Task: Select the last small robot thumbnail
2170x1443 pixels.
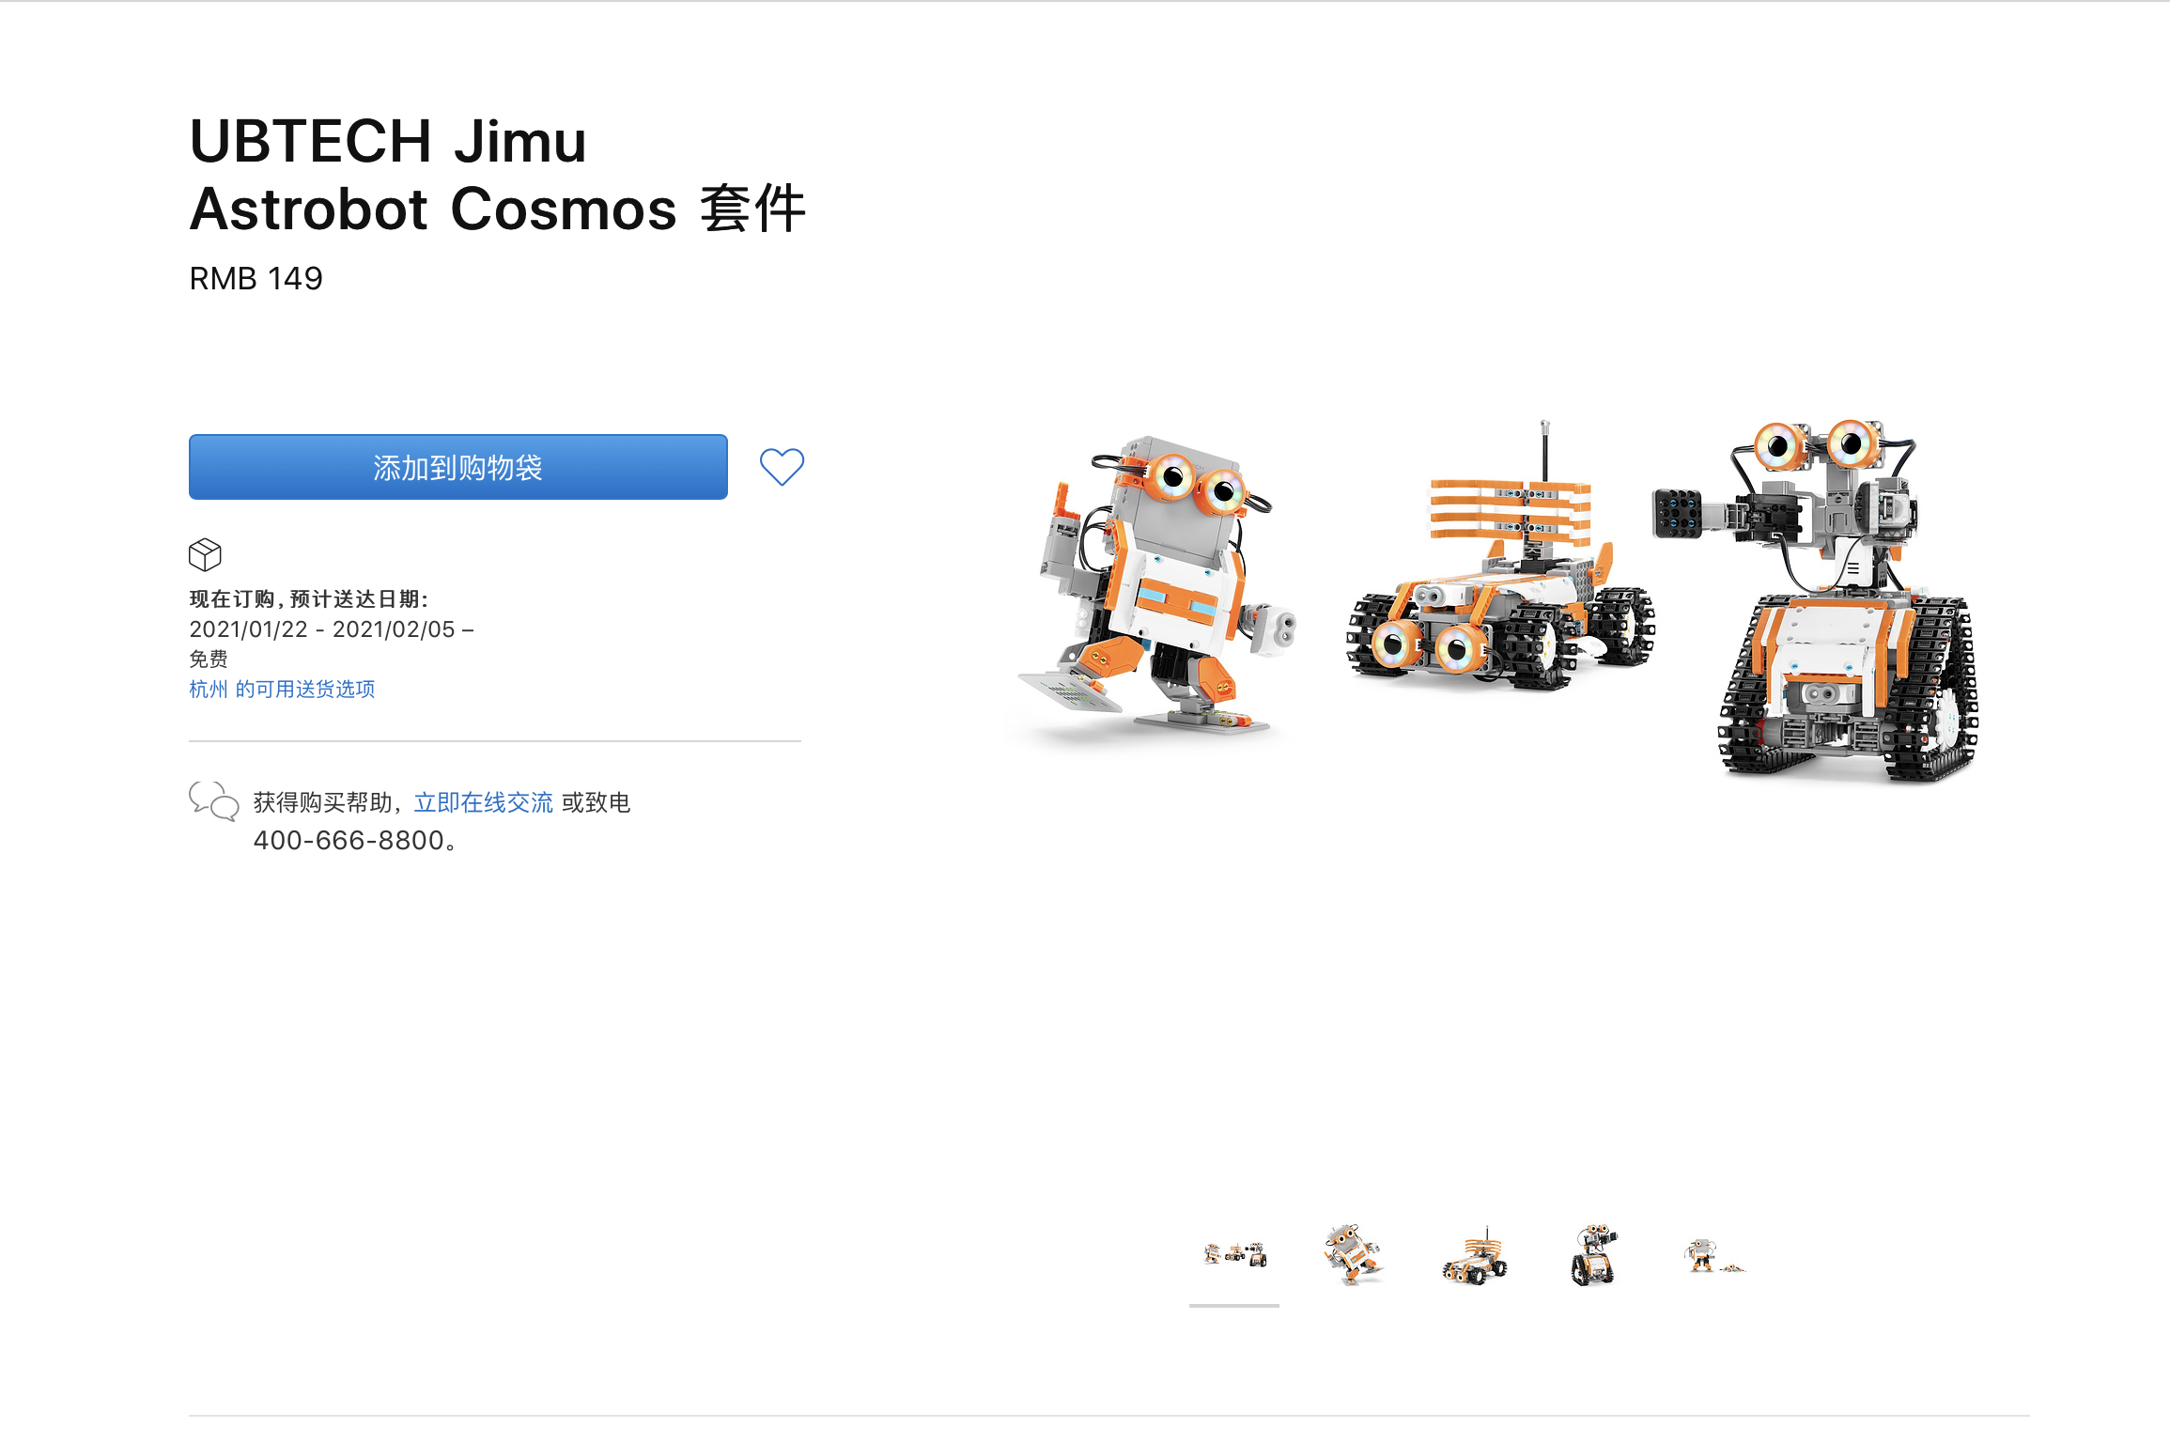Action: coord(1714,1256)
